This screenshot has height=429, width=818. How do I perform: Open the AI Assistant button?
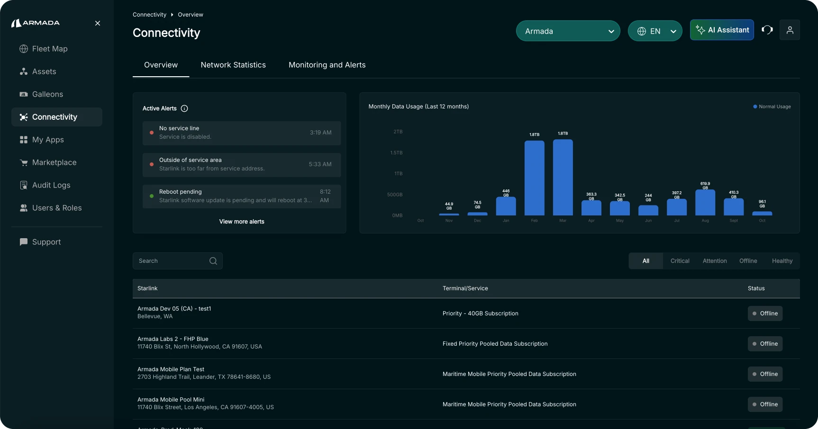tap(722, 30)
